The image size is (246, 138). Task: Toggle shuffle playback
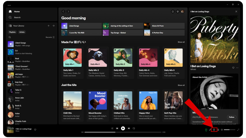point(112,128)
